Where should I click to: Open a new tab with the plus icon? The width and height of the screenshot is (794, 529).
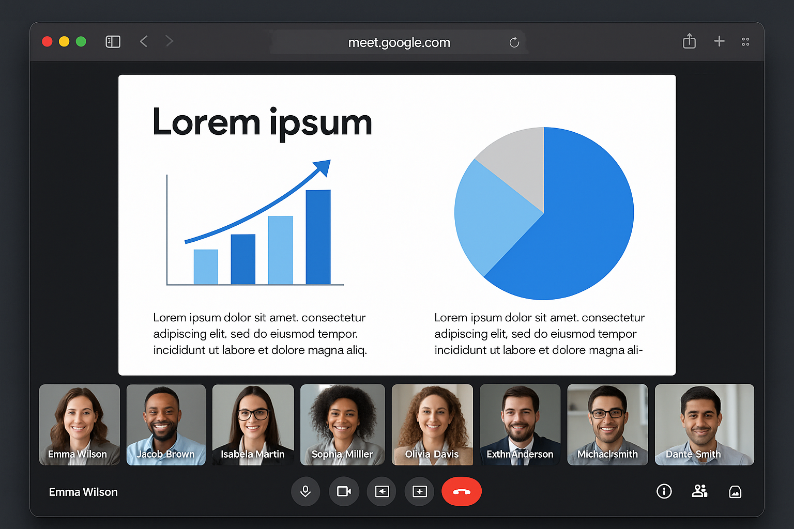(719, 41)
